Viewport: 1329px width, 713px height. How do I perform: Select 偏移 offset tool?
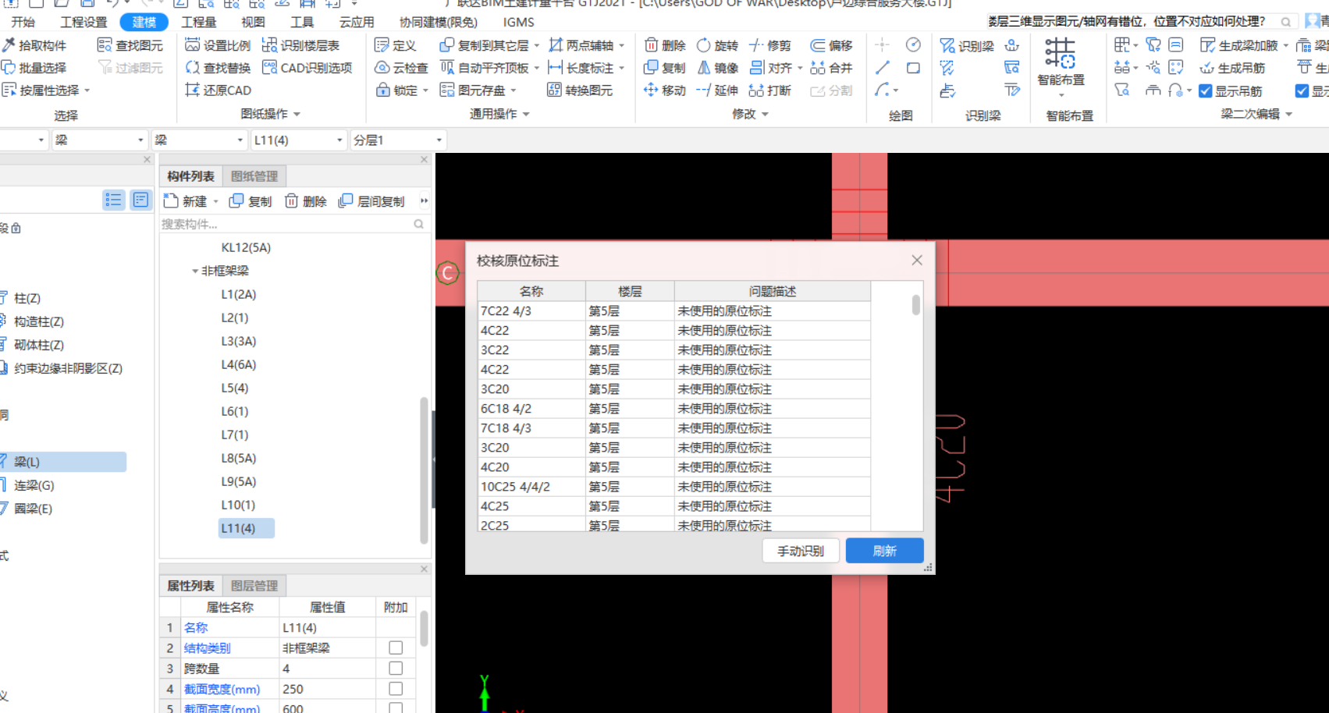[832, 45]
